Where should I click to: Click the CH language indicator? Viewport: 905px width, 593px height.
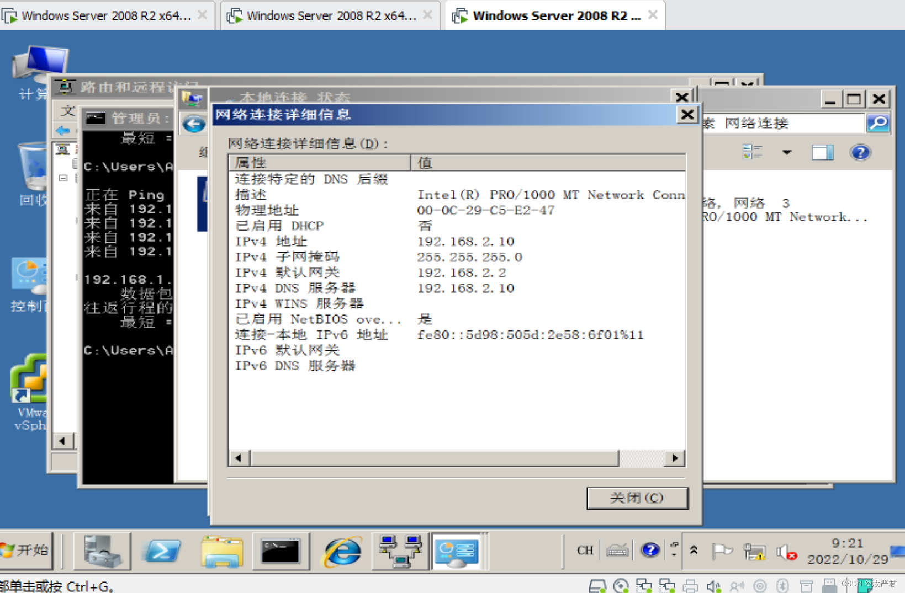coord(585,550)
